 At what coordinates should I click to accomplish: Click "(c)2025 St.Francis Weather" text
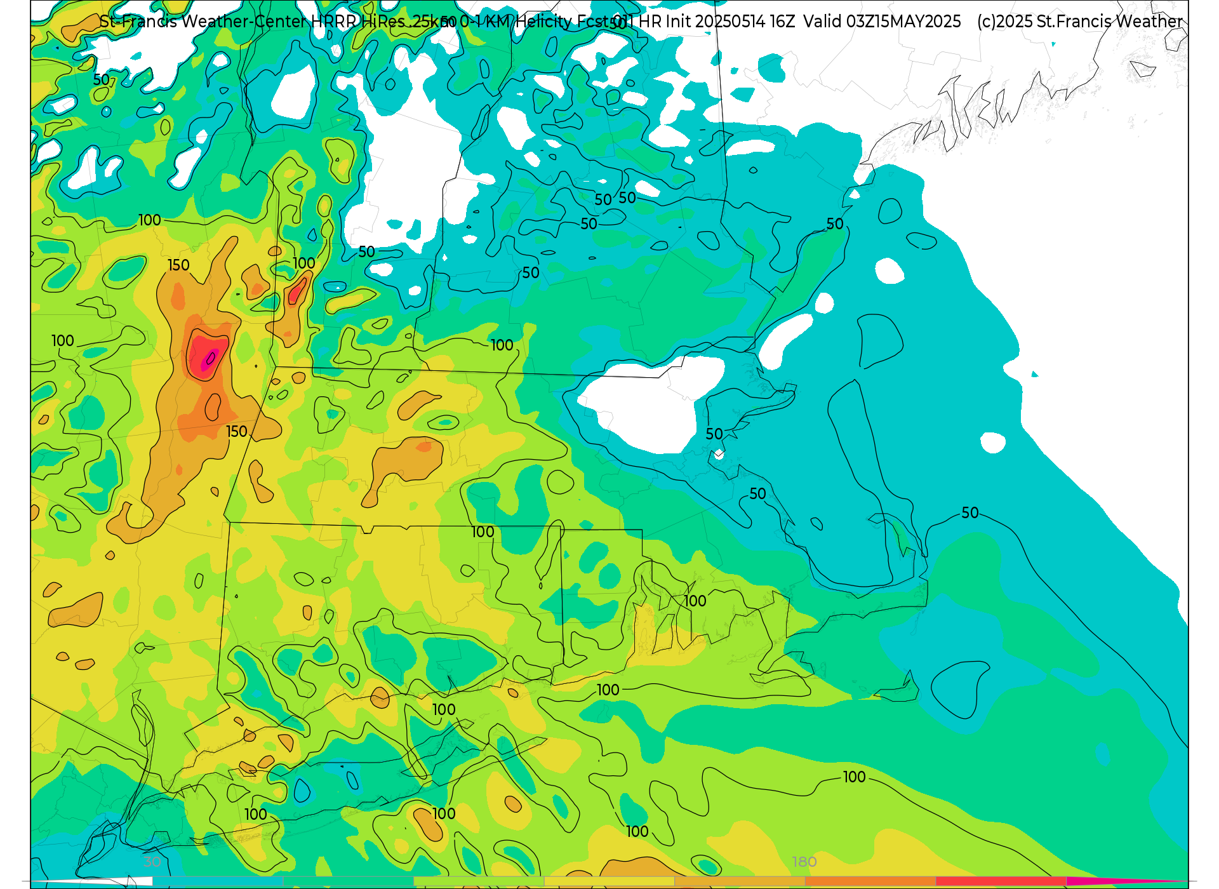(1080, 22)
